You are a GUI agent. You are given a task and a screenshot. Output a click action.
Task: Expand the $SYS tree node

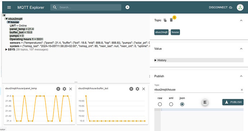[6, 49]
